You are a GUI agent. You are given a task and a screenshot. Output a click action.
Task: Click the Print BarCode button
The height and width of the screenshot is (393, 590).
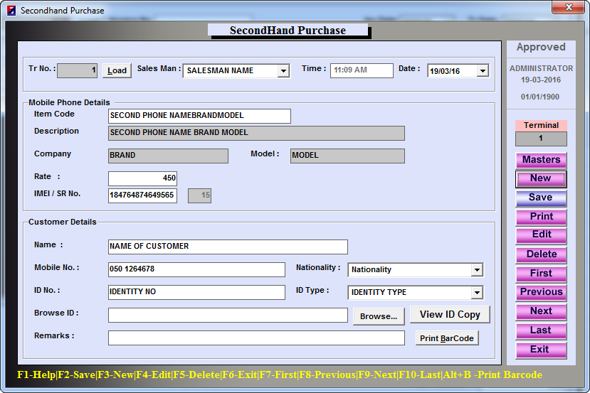tap(446, 338)
